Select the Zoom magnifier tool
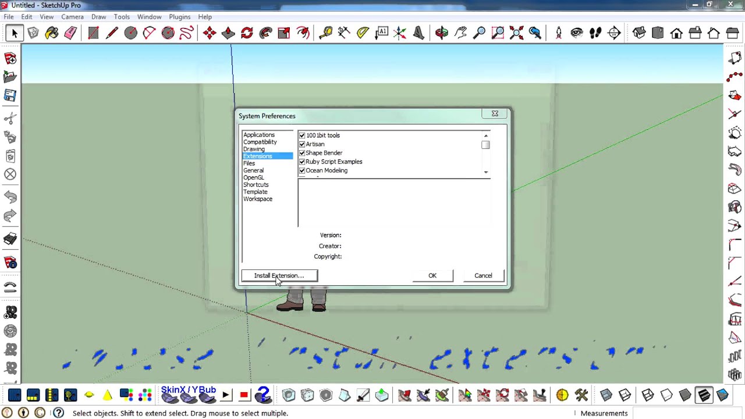745x419 pixels. (x=479, y=33)
